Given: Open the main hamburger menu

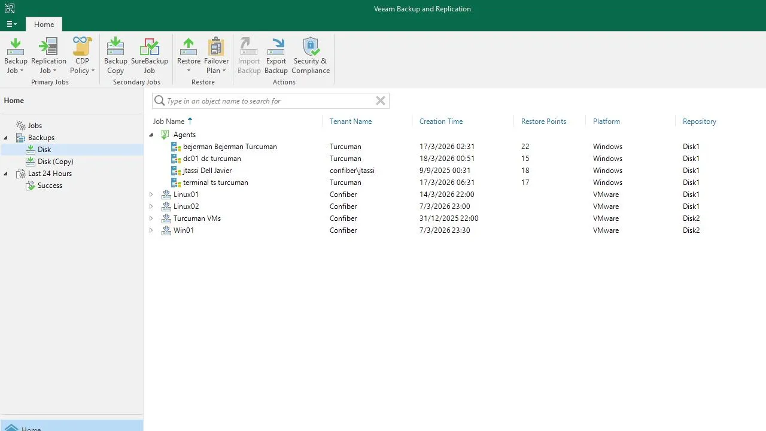Looking at the screenshot, I should [11, 25].
